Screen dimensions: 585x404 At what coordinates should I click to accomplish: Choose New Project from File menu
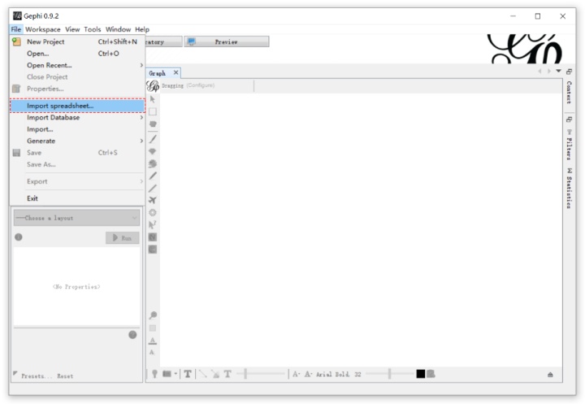tap(77, 41)
